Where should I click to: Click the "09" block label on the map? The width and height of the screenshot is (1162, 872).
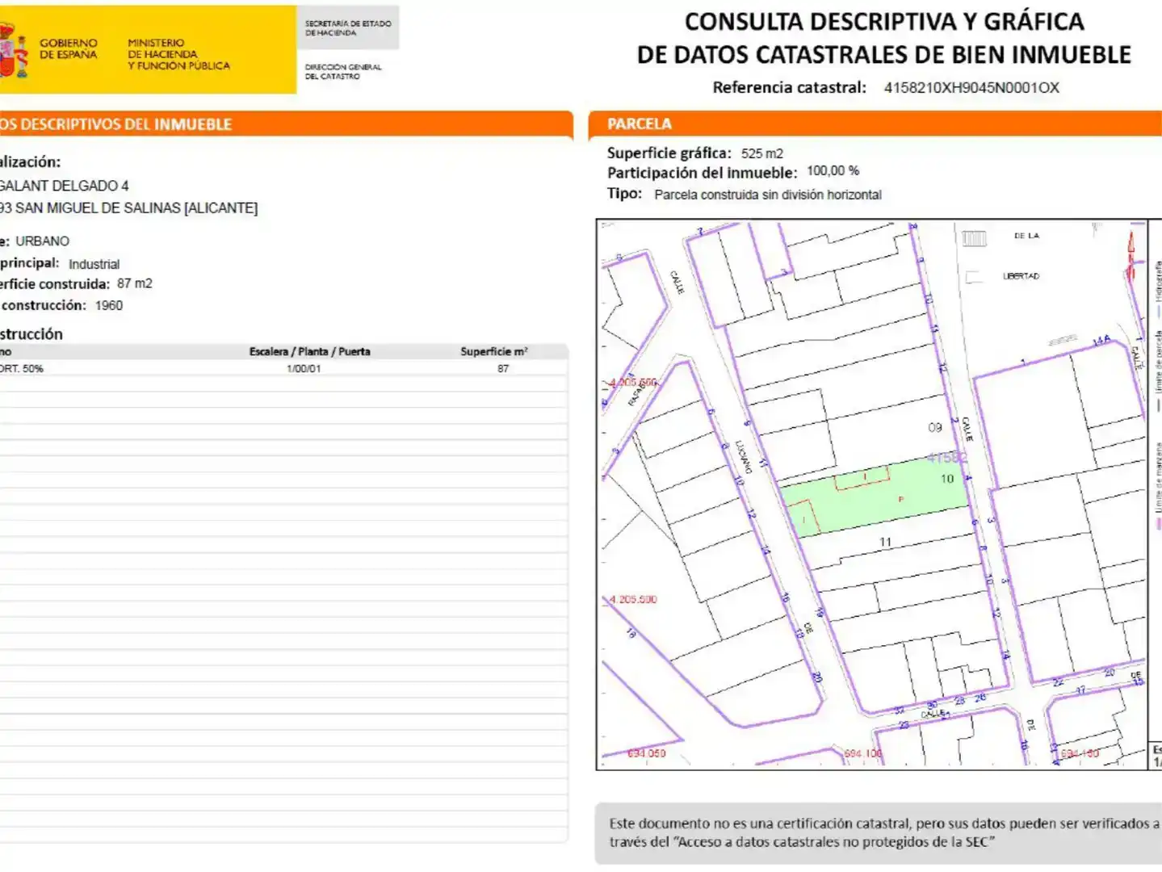pos(935,428)
